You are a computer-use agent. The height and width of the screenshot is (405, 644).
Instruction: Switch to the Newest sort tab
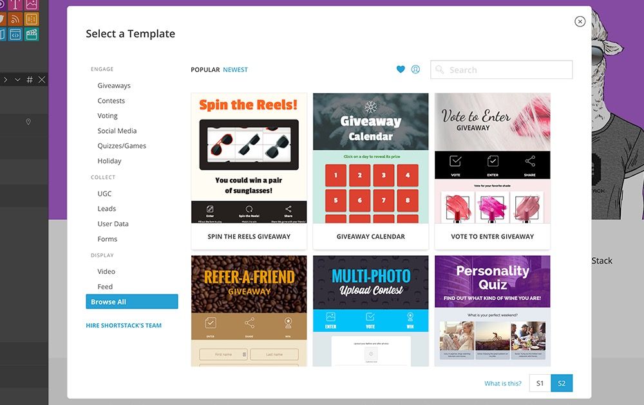pos(235,69)
